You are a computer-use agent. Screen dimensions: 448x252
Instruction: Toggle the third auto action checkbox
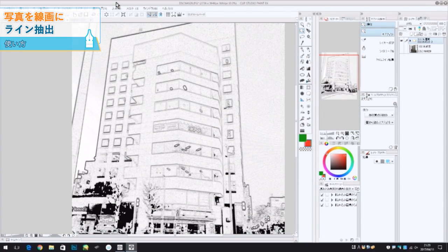click(x=322, y=205)
